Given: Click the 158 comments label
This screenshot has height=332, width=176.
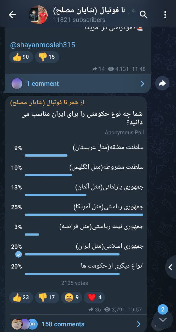Looking at the screenshot, I should (62, 324).
